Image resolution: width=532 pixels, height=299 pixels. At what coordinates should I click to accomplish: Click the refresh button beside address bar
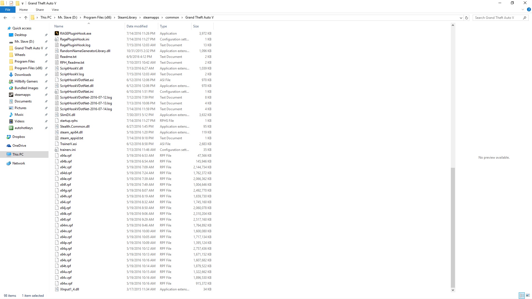click(x=467, y=18)
